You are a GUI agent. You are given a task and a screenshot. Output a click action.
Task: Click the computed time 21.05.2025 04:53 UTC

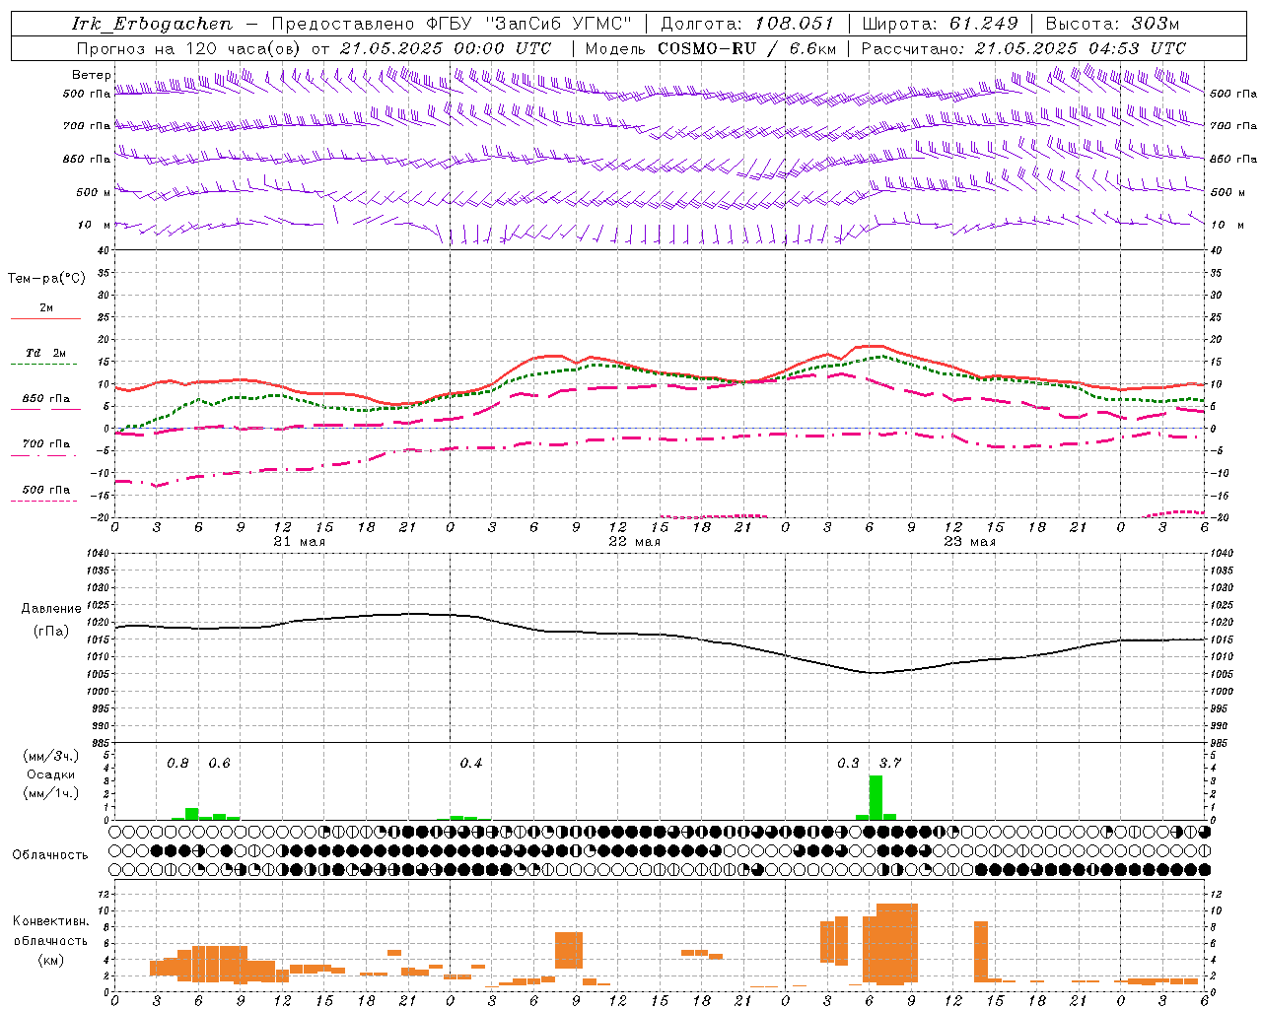1080,48
